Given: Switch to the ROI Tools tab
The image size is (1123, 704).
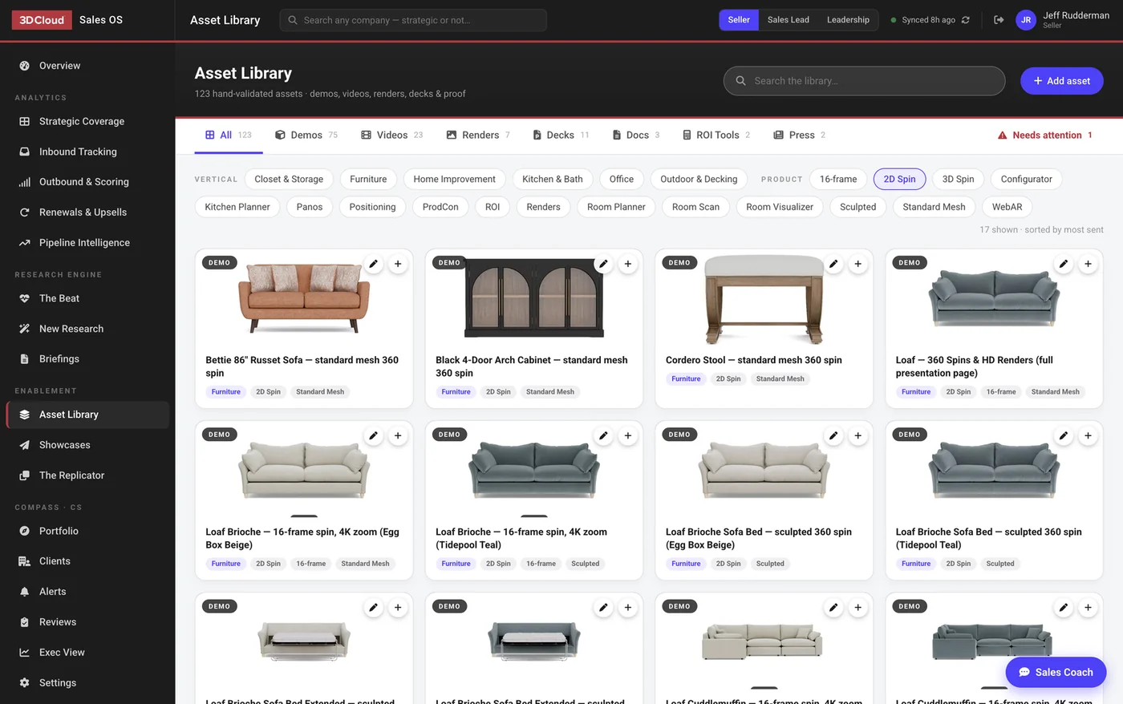Looking at the screenshot, I should click(716, 136).
